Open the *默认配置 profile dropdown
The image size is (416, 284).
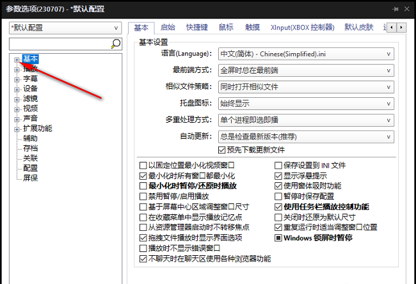[65, 28]
